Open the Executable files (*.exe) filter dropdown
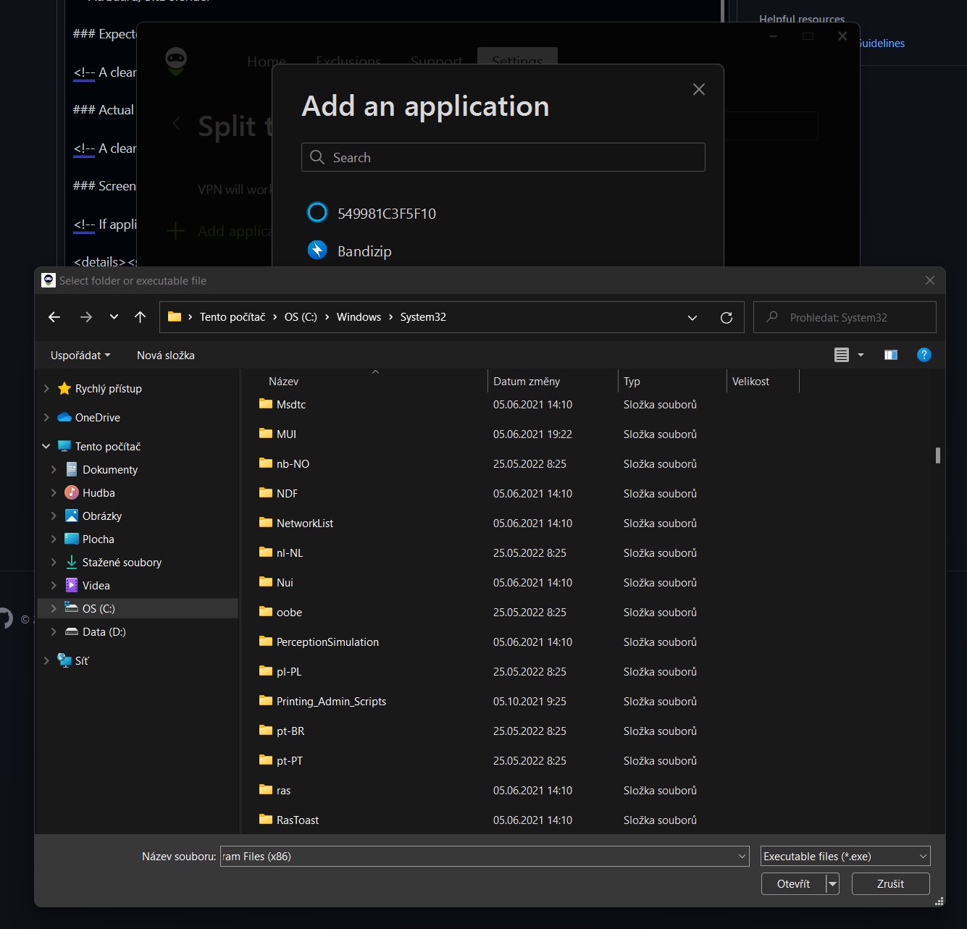967x929 pixels. [x=845, y=856]
